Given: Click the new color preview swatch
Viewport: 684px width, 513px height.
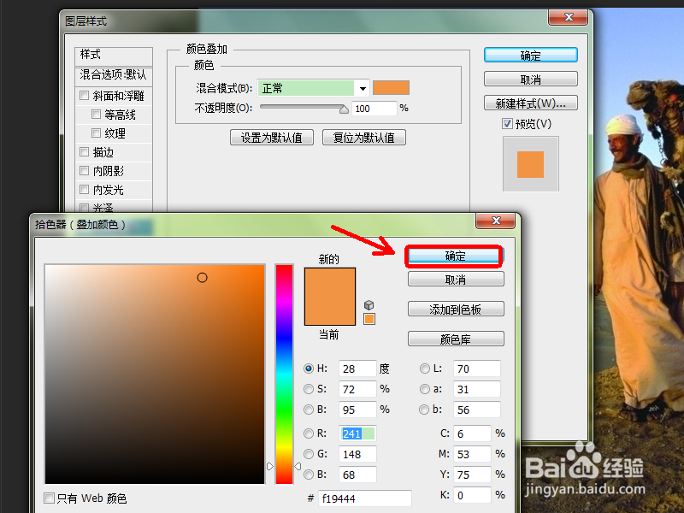Looking at the screenshot, I should 330,282.
